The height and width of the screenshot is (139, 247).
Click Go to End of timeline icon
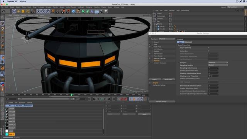tap(113, 99)
